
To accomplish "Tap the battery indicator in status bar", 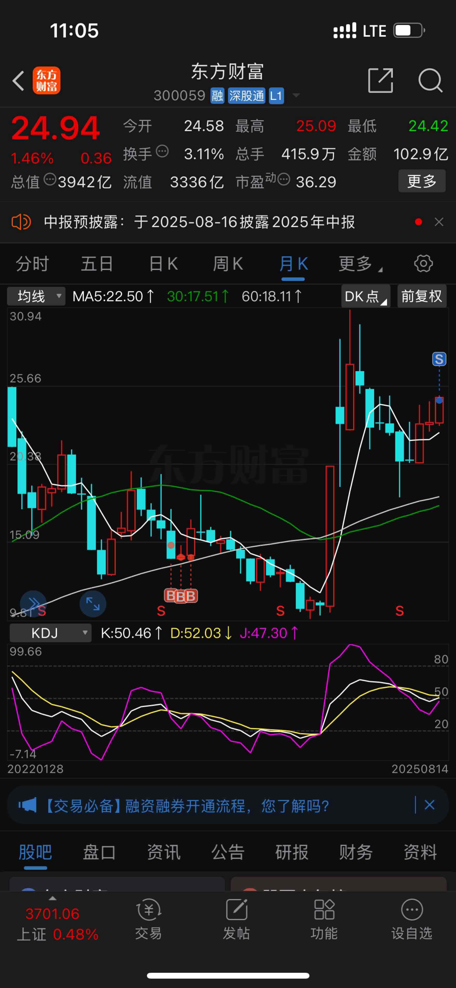I will (409, 30).
